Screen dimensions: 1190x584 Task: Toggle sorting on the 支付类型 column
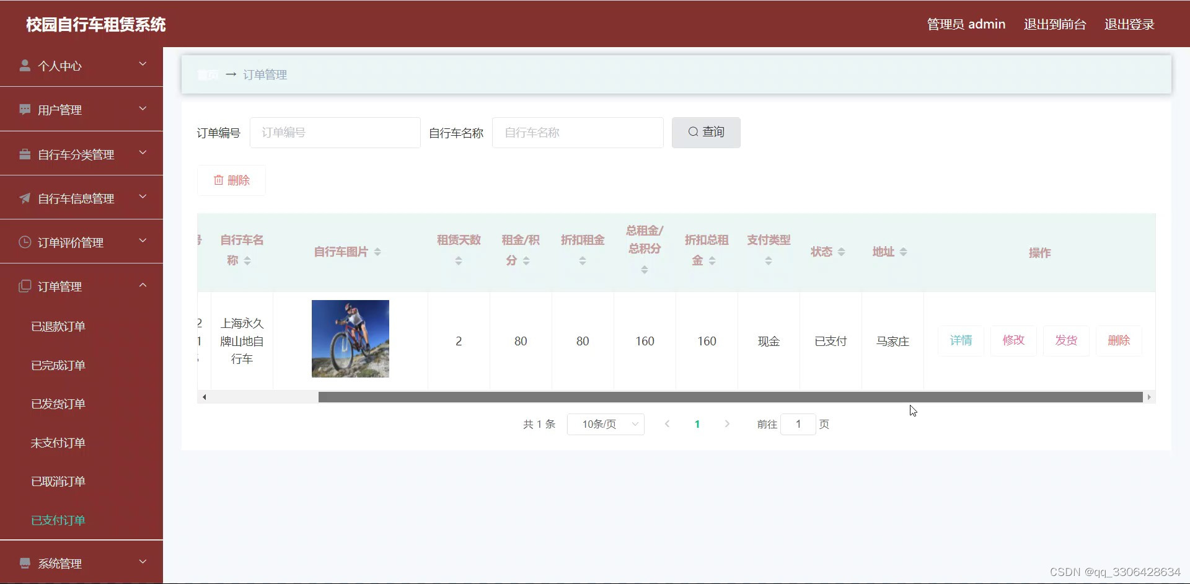pos(768,260)
